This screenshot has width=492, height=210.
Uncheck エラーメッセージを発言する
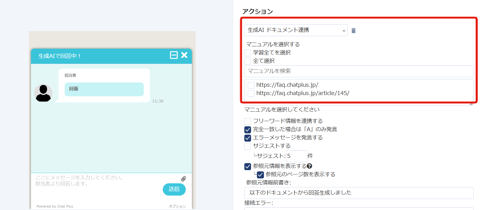click(x=248, y=138)
